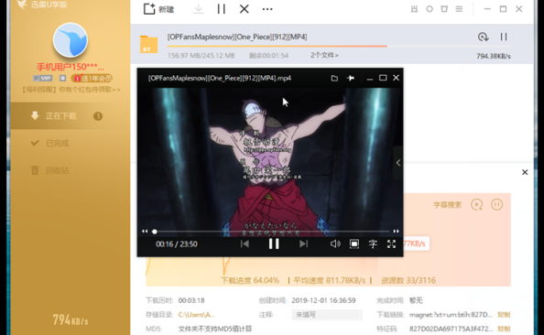Open subtitle 字 settings in player
The image size is (544, 335).
[373, 243]
